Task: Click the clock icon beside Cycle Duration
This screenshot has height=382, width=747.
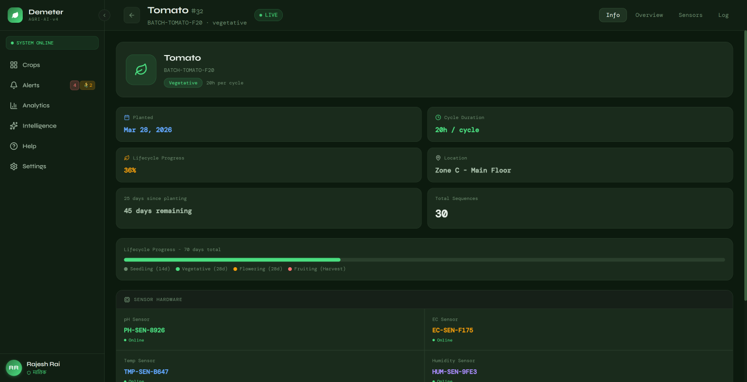Action: [x=438, y=117]
